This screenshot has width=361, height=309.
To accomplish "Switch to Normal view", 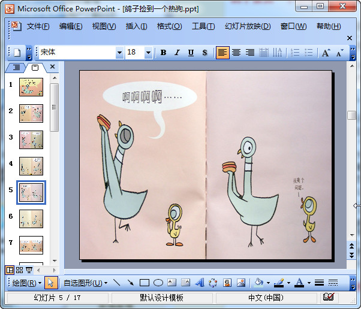I will (x=10, y=270).
